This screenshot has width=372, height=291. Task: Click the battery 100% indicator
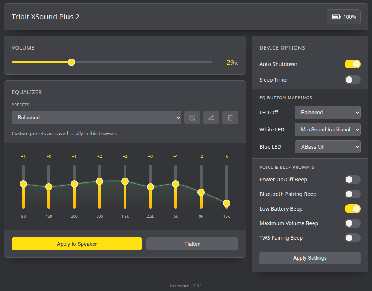tap(344, 17)
